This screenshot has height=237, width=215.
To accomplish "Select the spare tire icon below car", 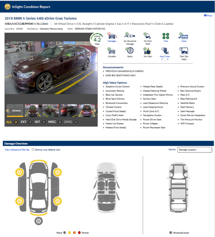I will click(x=39, y=221).
